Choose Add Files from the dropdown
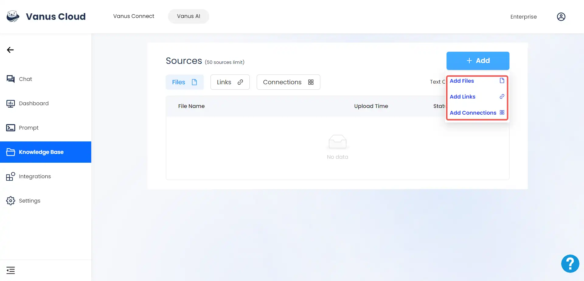 click(477, 81)
